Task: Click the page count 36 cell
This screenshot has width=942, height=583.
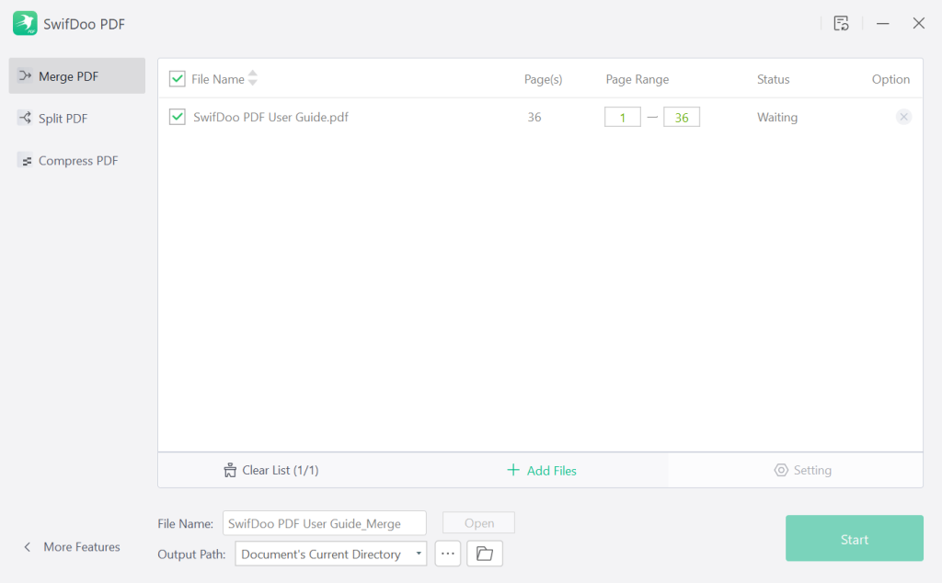Action: pos(534,117)
